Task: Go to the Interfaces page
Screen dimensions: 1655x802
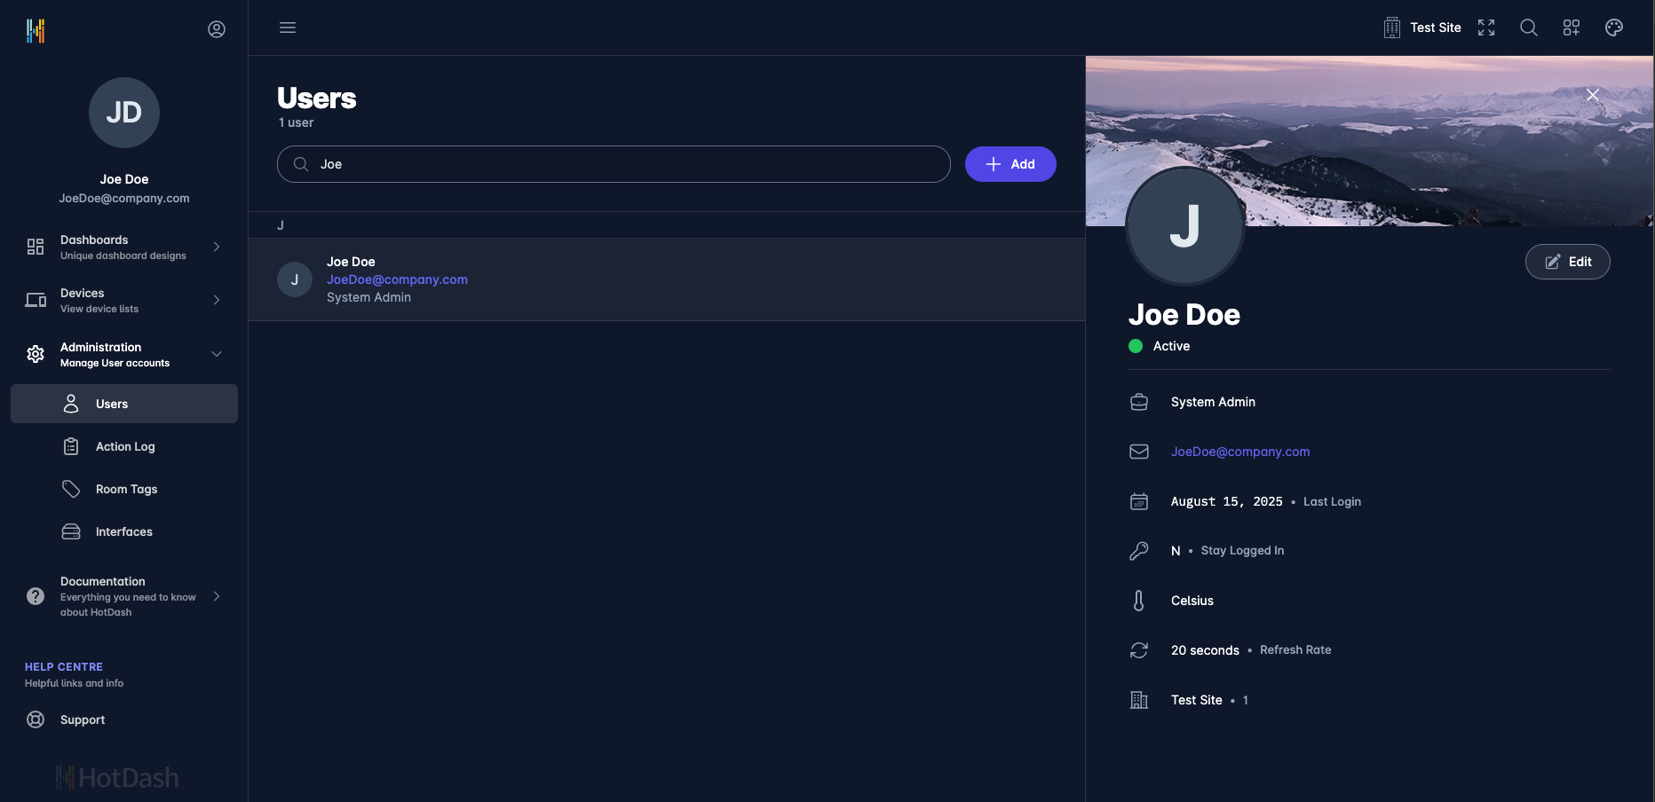Action: pos(123,531)
